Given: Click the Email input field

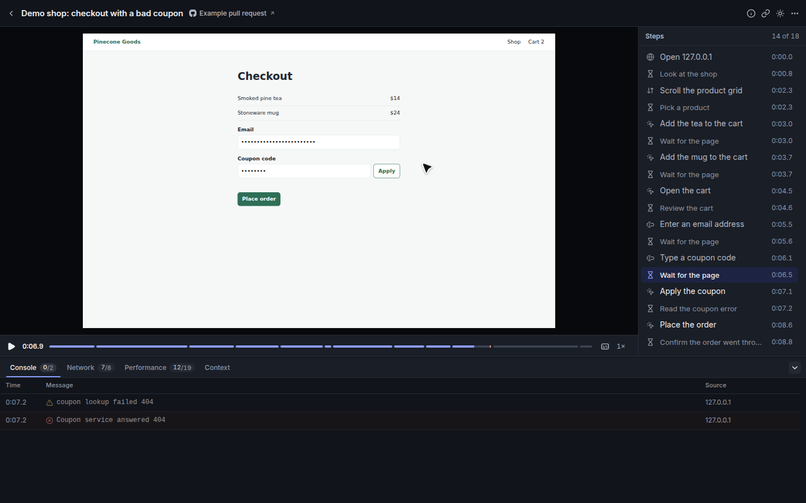Looking at the screenshot, I should (x=318, y=142).
